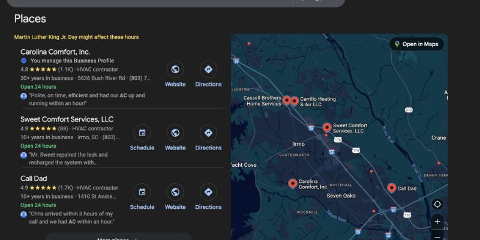The height and width of the screenshot is (240, 480).
Task: Open Carolina Comfort website globe icon
Action: tap(175, 70)
